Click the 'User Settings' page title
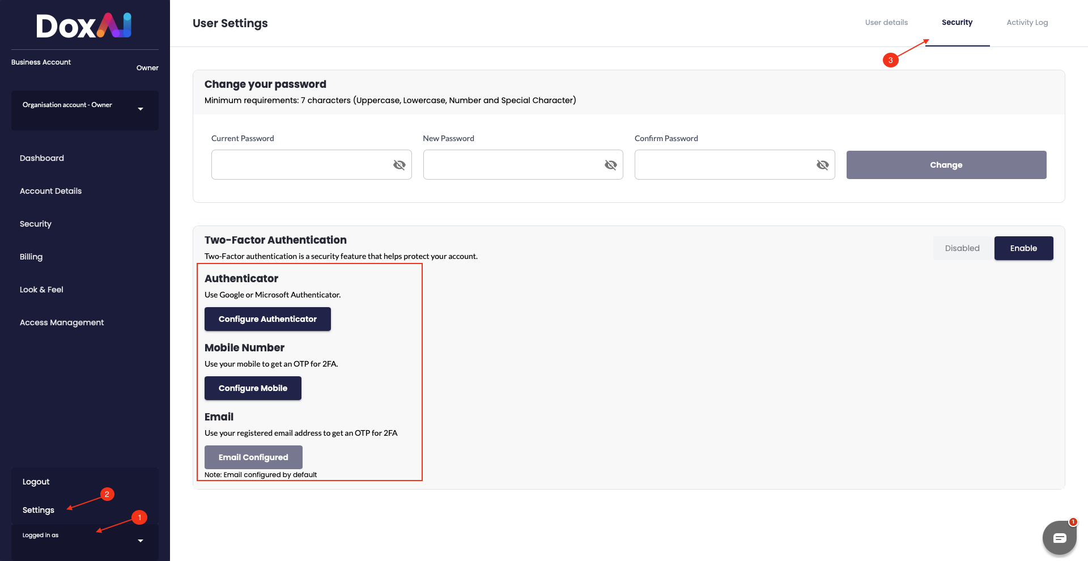This screenshot has height=561, width=1088. [230, 23]
